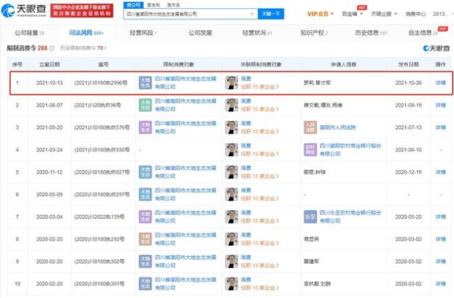The image size is (454, 298).
Task: Open the 经营风险 tab
Action: tap(143, 33)
